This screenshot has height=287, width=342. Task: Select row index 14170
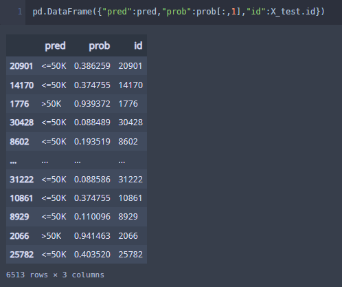22,85
